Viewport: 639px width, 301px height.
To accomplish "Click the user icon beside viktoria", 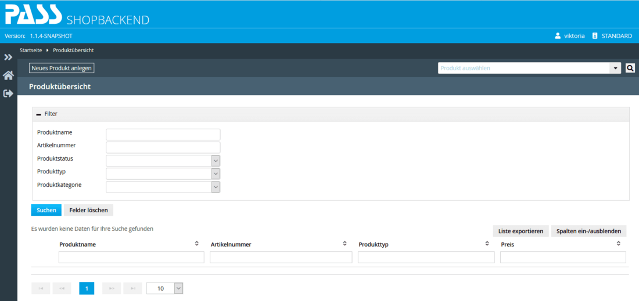I will [x=558, y=36].
